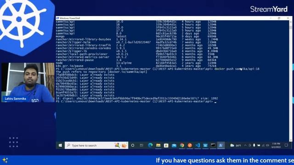Viewport: 294px width, 165px height.
Task: Open the notification center icon
Action: [x=286, y=145]
